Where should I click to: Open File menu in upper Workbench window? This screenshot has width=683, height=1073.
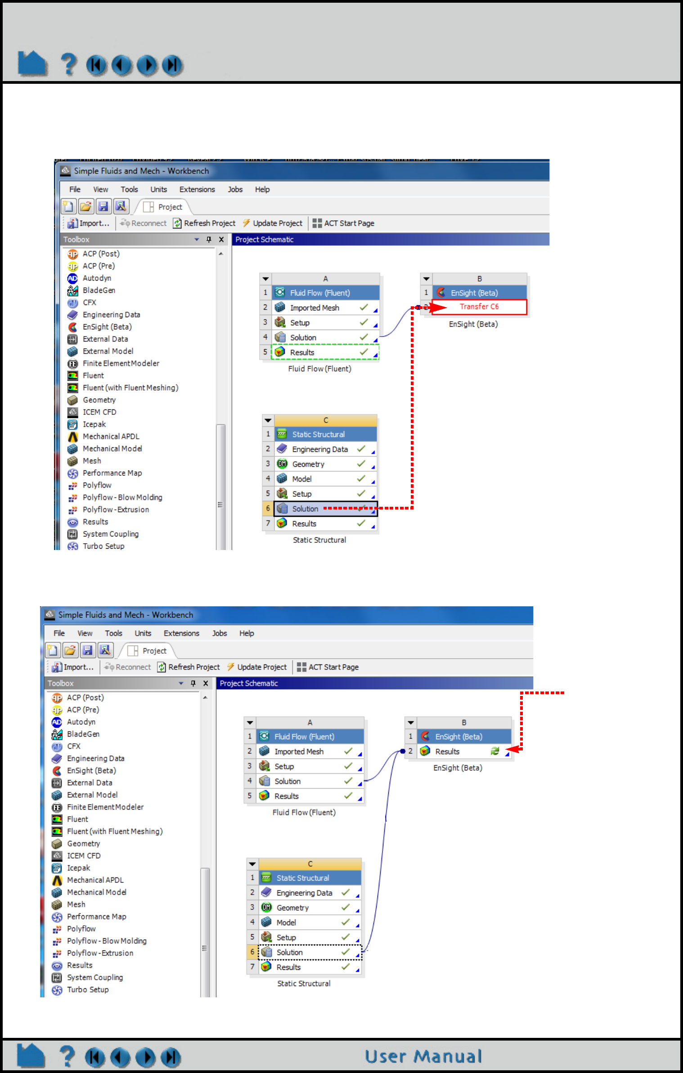click(75, 189)
